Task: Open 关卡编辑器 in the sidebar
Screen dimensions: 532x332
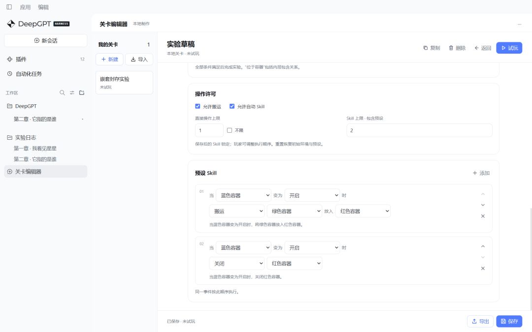Action: [x=45, y=172]
